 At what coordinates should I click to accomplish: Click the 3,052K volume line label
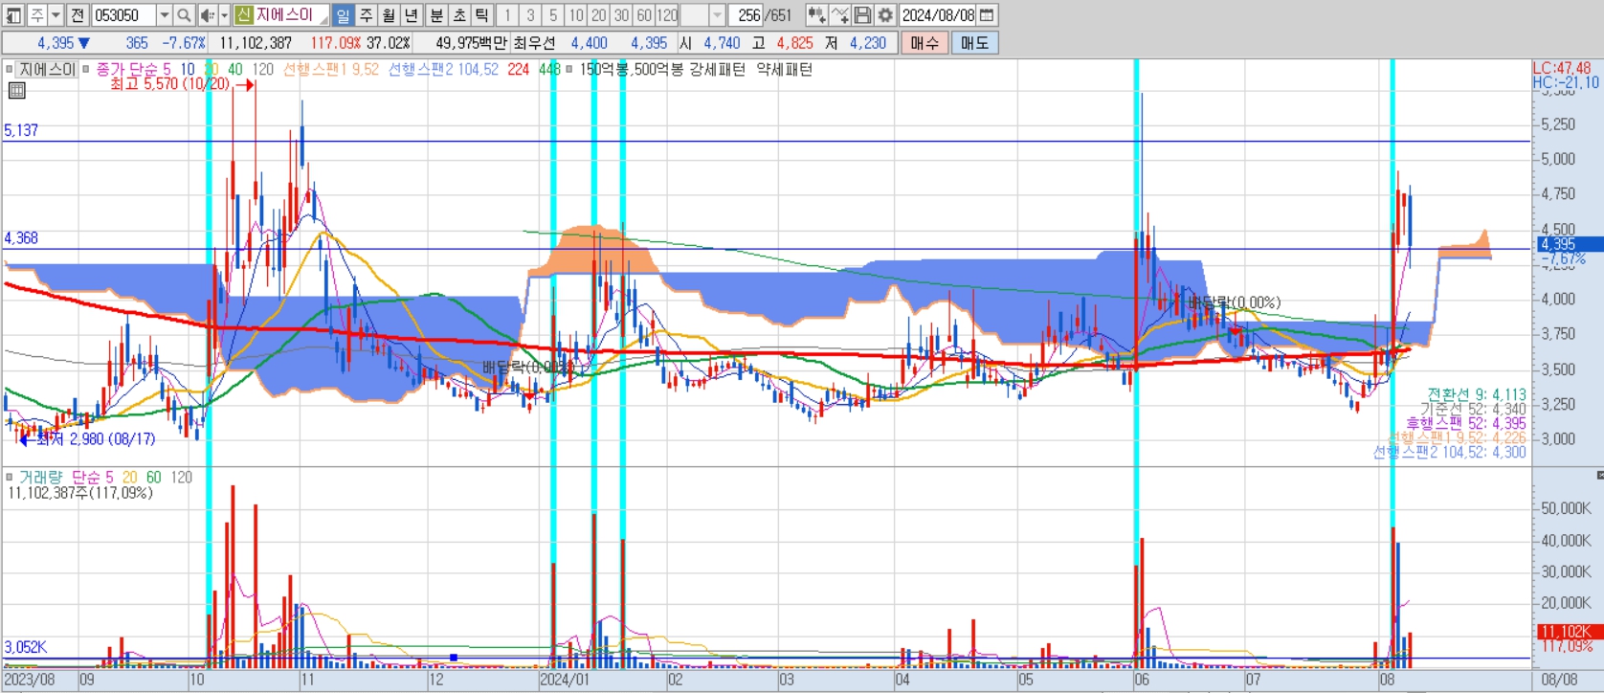coord(26,647)
